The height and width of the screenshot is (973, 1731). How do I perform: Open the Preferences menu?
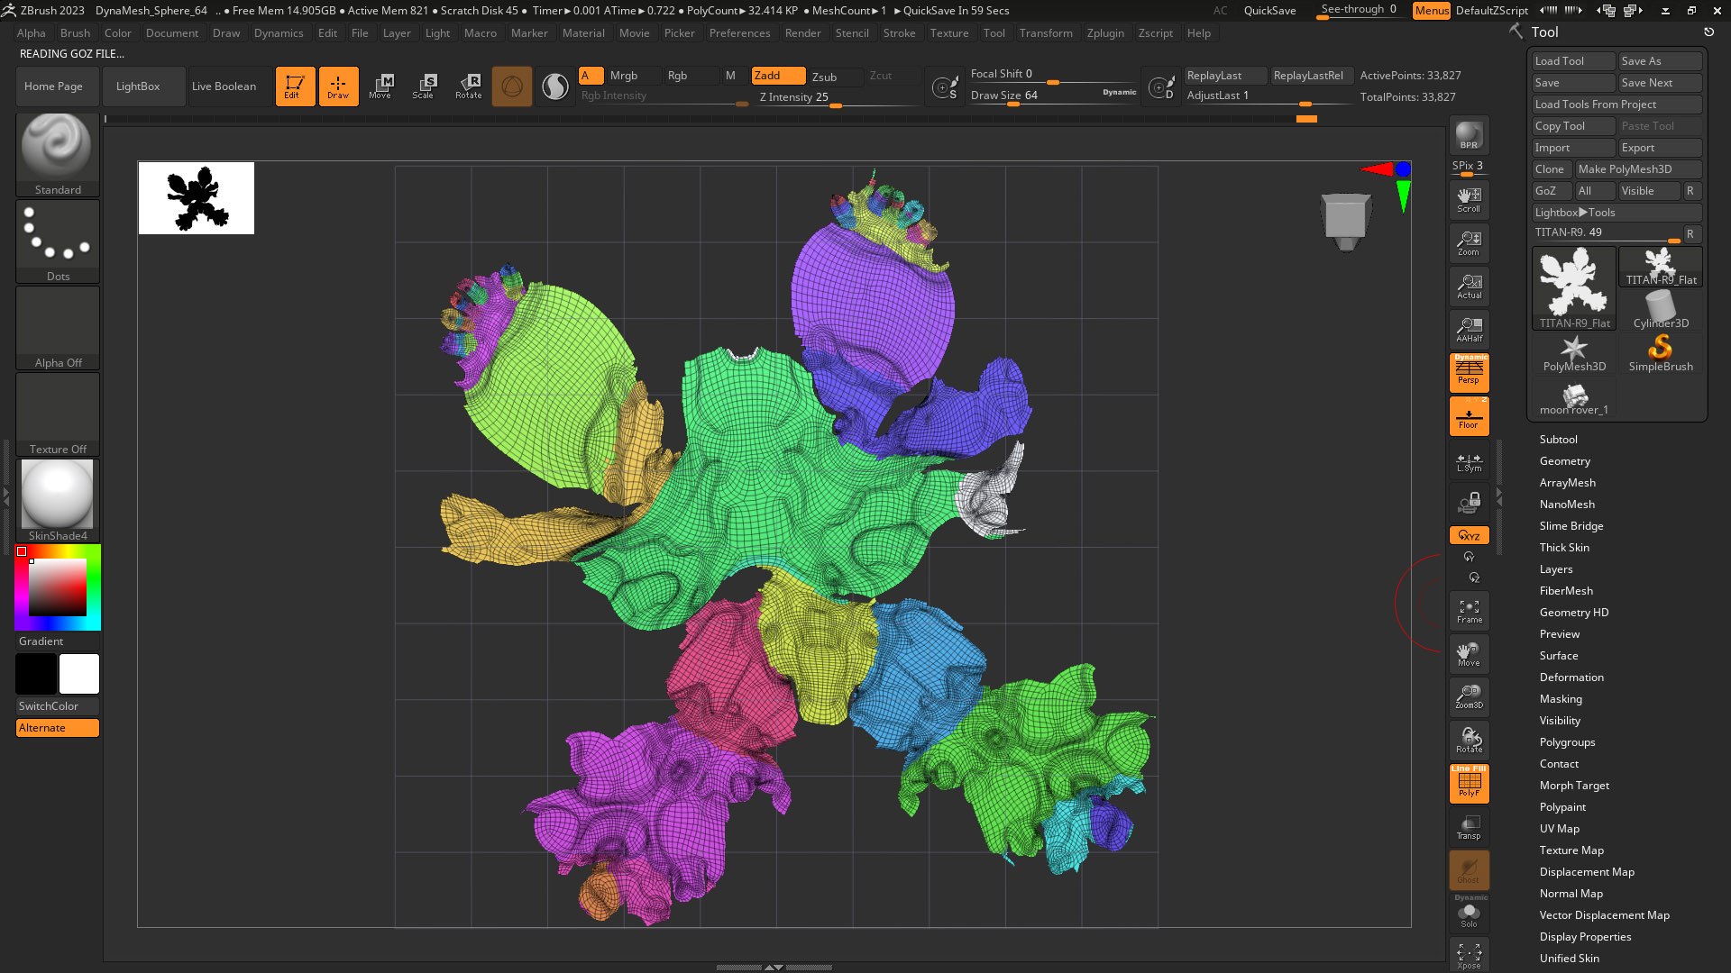click(x=739, y=33)
